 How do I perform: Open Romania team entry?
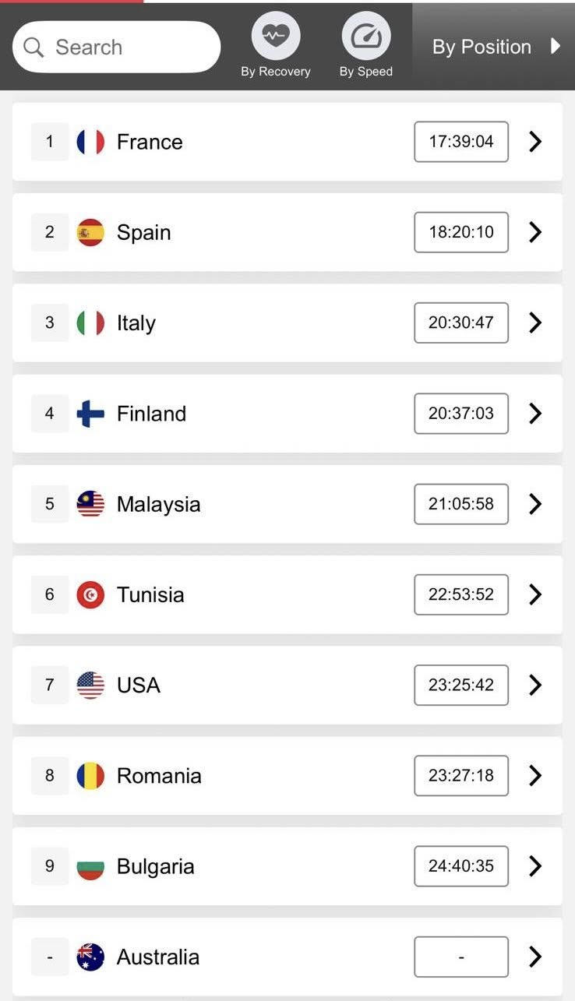(x=287, y=776)
